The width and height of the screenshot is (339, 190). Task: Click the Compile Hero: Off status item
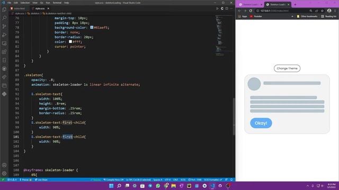click(x=113, y=179)
